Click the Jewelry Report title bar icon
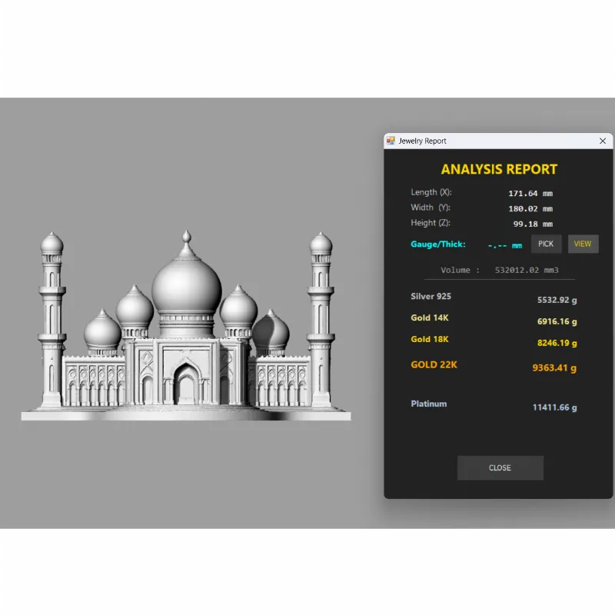Image resolution: width=615 pixels, height=615 pixels. coord(391,141)
